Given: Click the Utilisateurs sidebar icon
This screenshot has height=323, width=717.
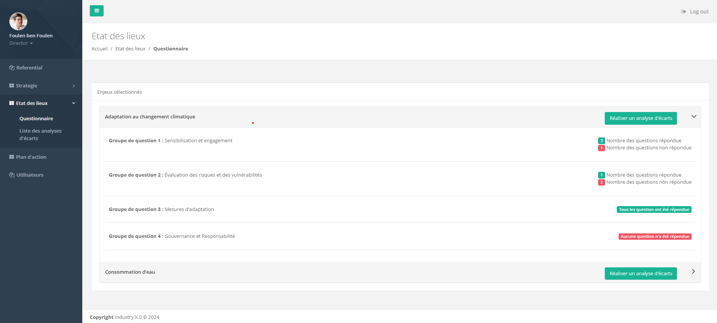Looking at the screenshot, I should click(x=12, y=175).
